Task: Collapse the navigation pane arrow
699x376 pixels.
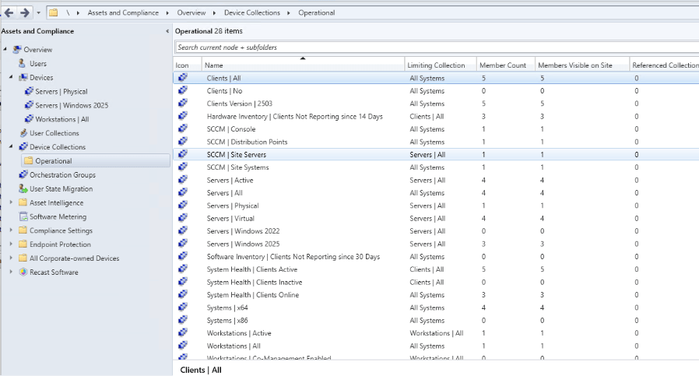Action: point(167,31)
